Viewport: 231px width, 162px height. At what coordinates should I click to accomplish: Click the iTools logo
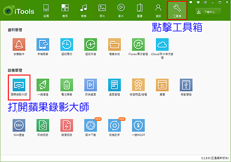19,11
